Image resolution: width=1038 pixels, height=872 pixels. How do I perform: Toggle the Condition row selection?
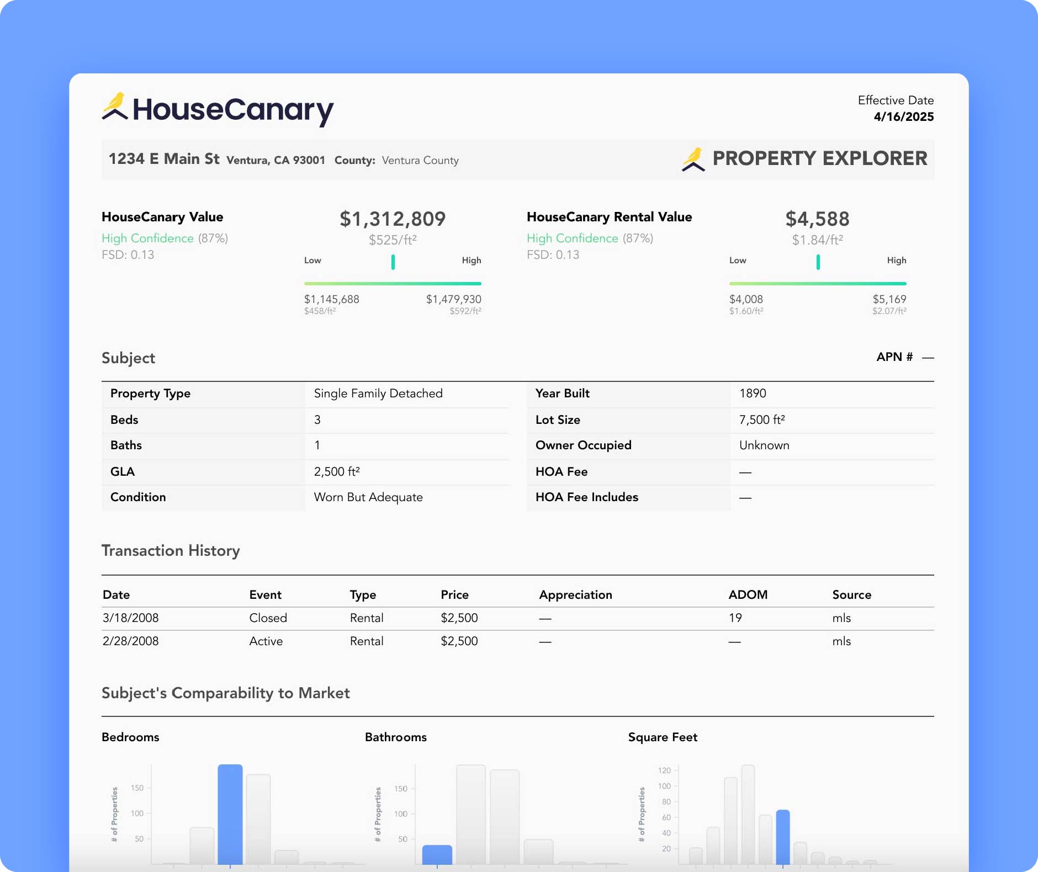click(x=138, y=497)
